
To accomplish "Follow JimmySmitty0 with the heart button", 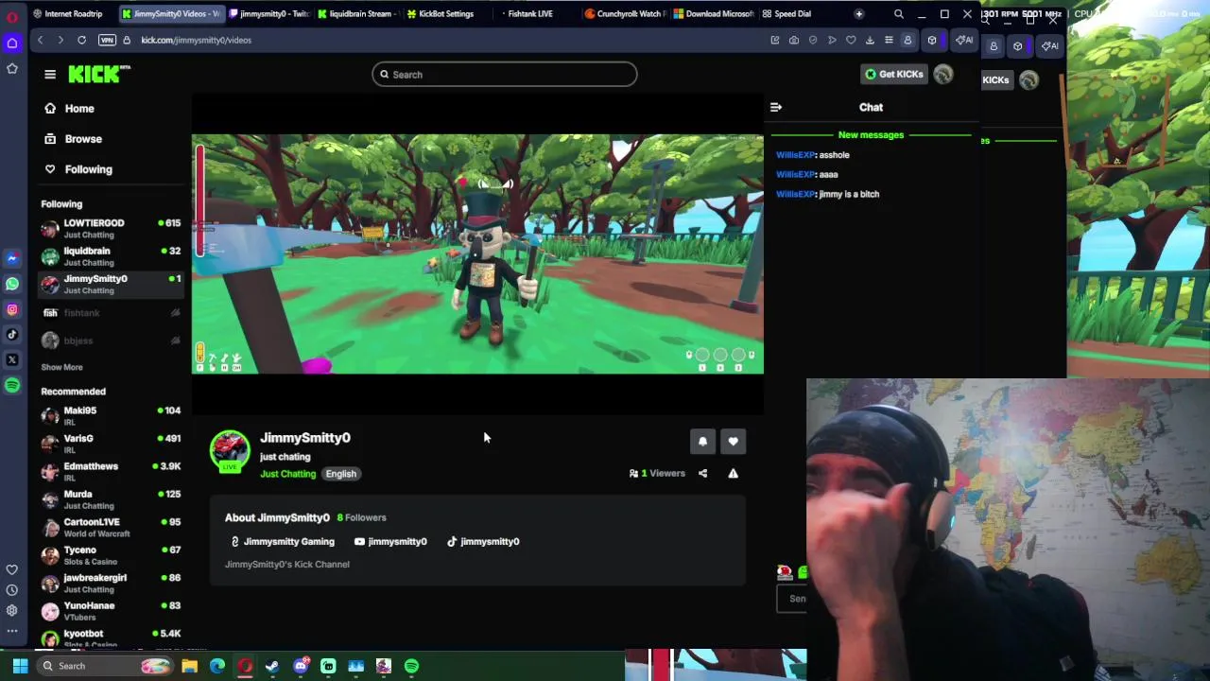I will 733,441.
